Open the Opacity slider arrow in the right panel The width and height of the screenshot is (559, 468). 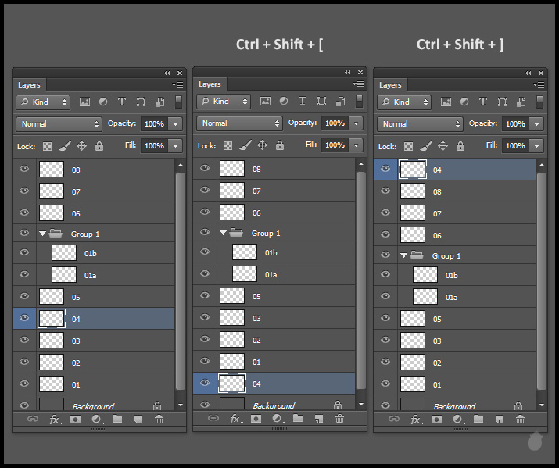coord(536,124)
